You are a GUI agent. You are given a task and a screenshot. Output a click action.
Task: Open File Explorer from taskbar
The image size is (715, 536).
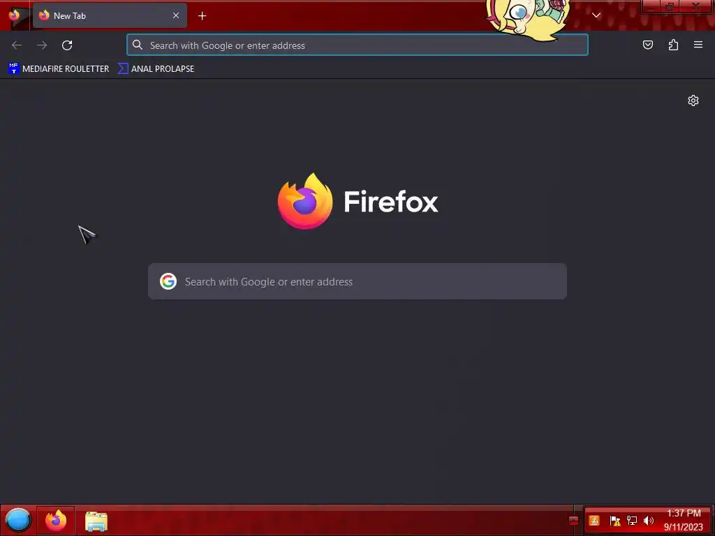pyautogui.click(x=96, y=521)
